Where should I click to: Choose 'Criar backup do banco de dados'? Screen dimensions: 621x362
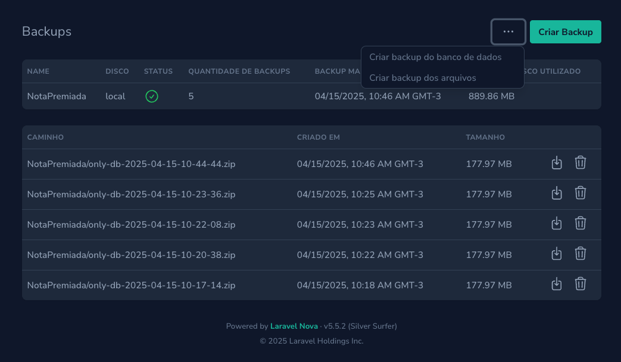(435, 58)
